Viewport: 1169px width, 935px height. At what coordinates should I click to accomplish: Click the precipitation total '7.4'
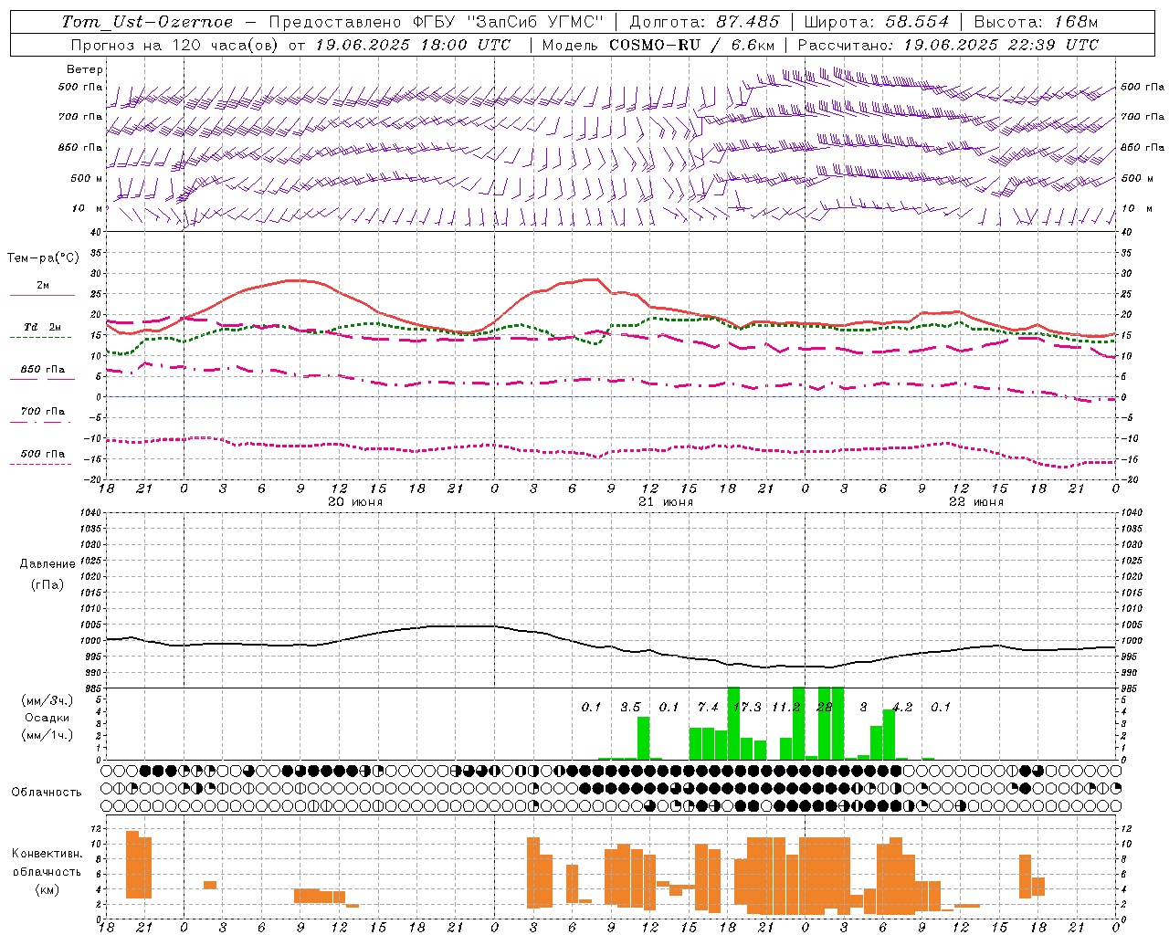pyautogui.click(x=708, y=707)
